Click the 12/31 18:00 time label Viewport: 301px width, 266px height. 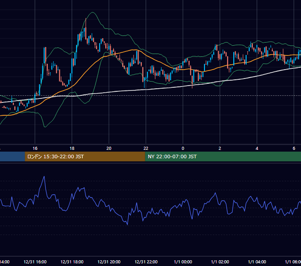72,262
